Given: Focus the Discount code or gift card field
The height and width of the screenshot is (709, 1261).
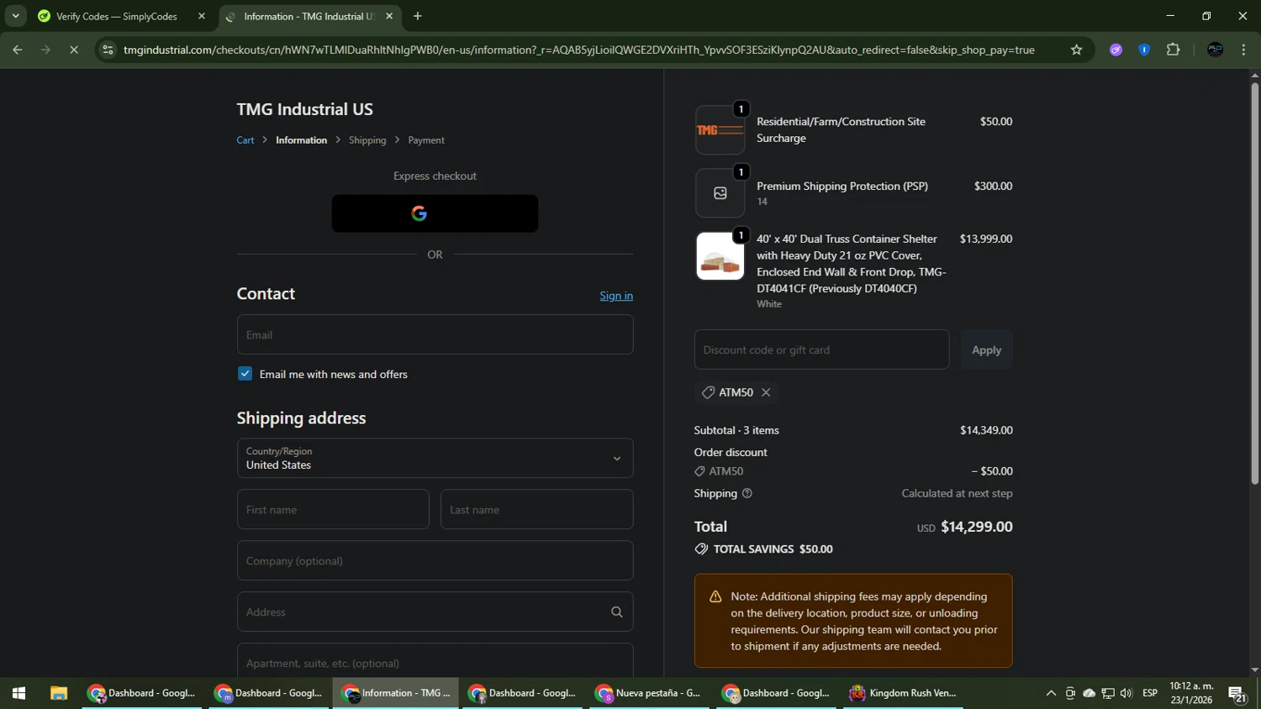Looking at the screenshot, I should coord(821,349).
